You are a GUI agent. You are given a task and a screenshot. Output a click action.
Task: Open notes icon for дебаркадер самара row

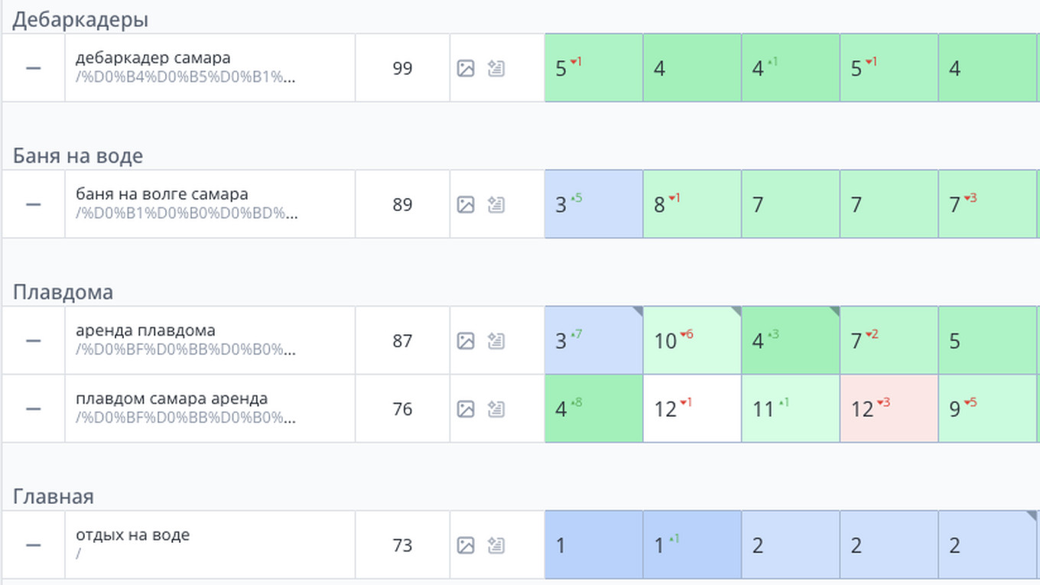[496, 69]
